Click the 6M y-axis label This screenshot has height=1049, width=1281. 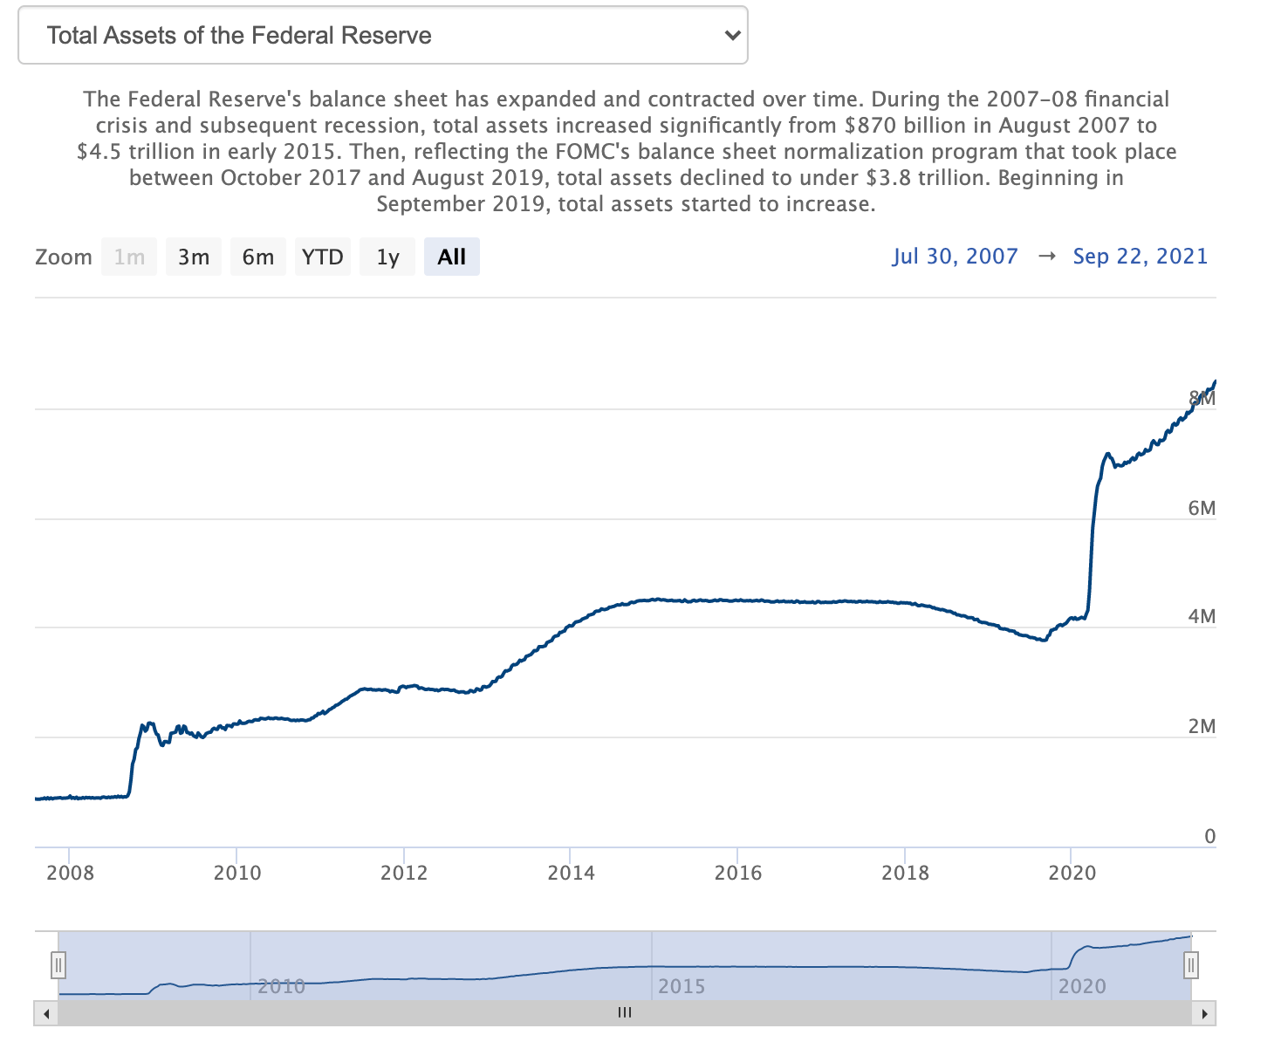(1202, 508)
